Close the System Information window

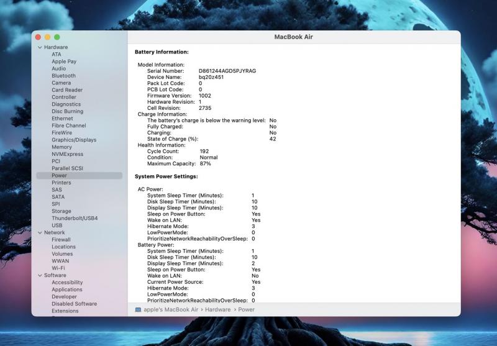[x=38, y=37]
